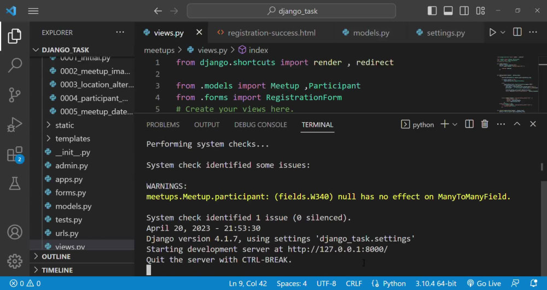This screenshot has width=547, height=290.
Task: Maximize the panel with up chevron
Action: coord(517,124)
